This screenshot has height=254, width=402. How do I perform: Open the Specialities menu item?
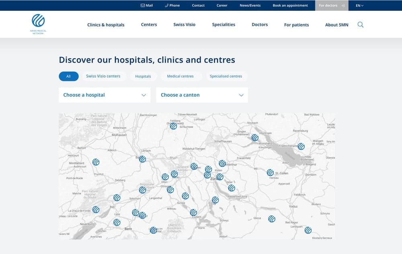click(224, 25)
